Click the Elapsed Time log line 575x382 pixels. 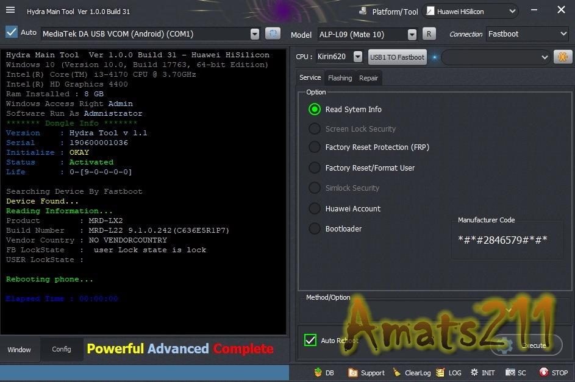pos(62,299)
